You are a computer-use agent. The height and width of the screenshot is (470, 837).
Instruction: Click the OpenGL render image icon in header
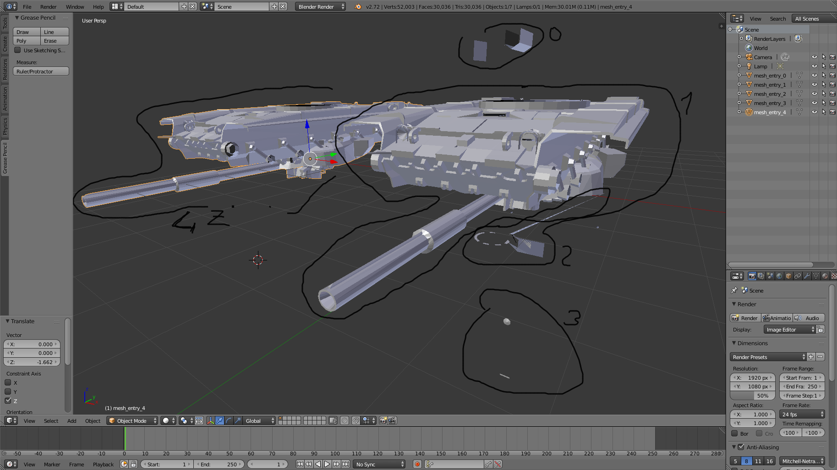(x=383, y=420)
